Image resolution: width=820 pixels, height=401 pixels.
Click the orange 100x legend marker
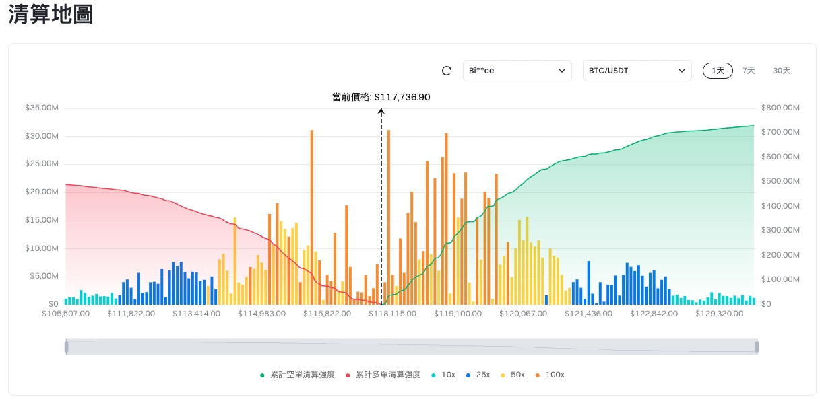(538, 375)
